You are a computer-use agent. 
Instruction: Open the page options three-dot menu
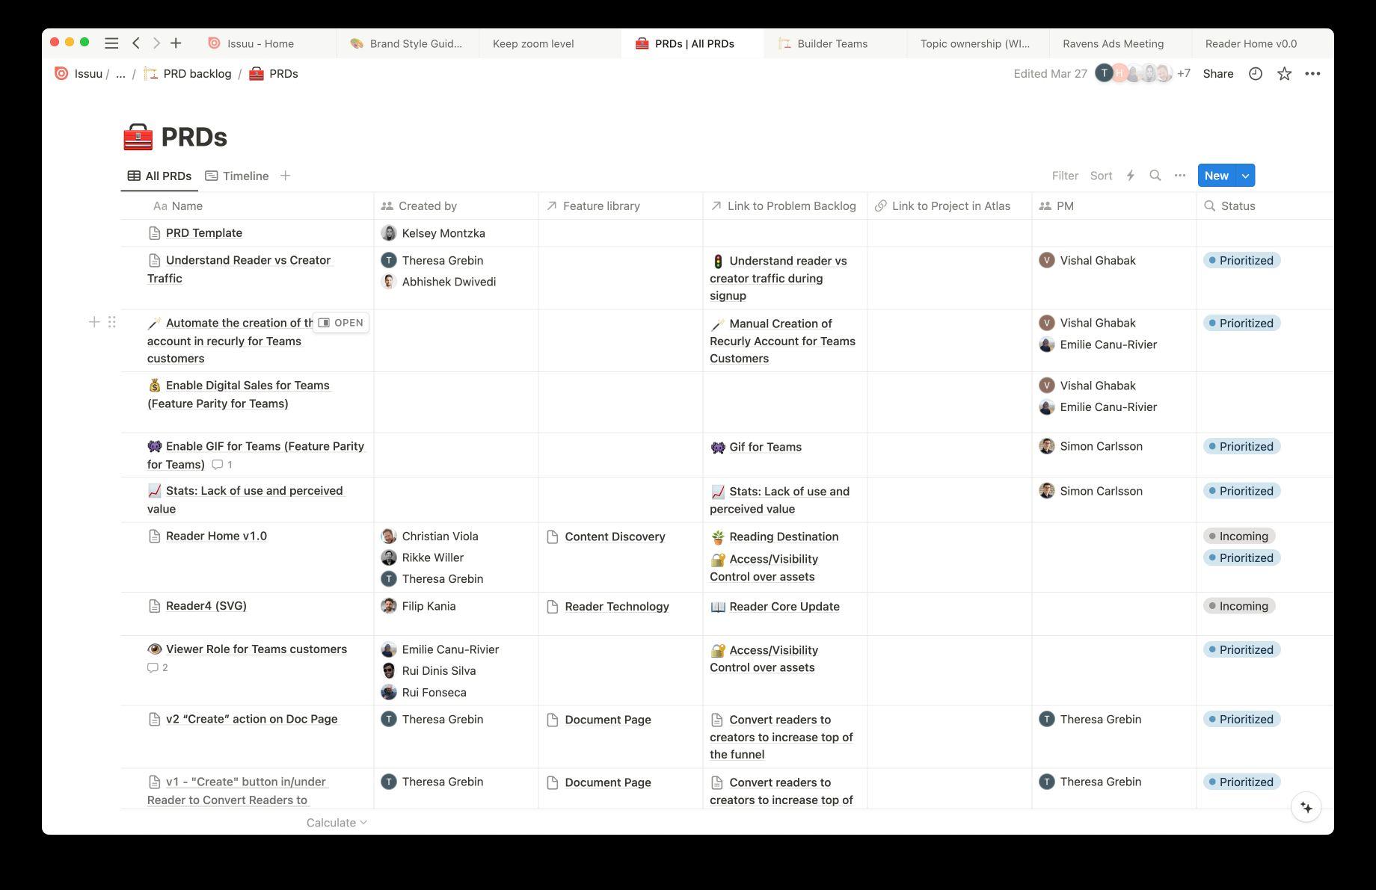1312,73
